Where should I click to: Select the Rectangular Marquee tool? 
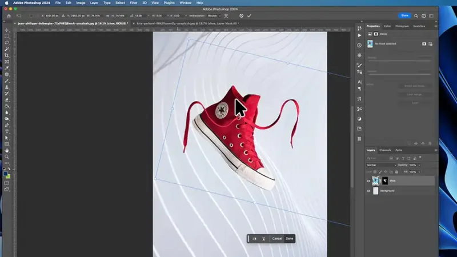[x=7, y=37]
